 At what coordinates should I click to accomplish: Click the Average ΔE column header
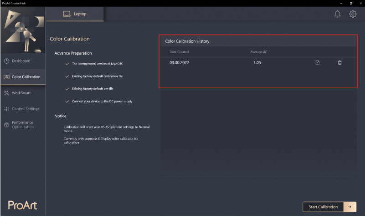(258, 52)
